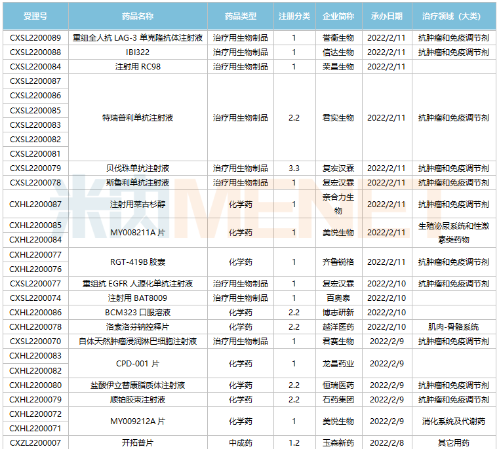
Task: Click company name 荣昌生物
Action: pos(338,67)
